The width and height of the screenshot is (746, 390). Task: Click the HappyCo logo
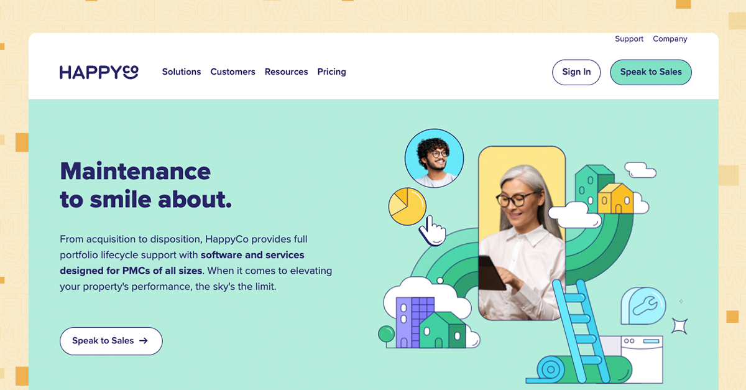[98, 72]
